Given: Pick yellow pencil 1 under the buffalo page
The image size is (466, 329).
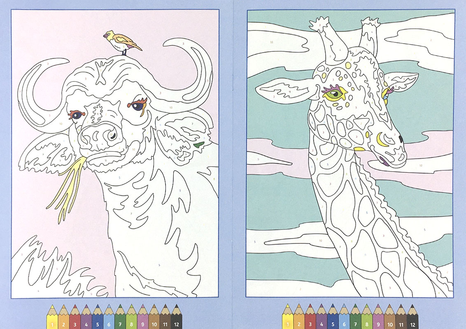Looking at the screenshot, I should [x=52, y=317].
